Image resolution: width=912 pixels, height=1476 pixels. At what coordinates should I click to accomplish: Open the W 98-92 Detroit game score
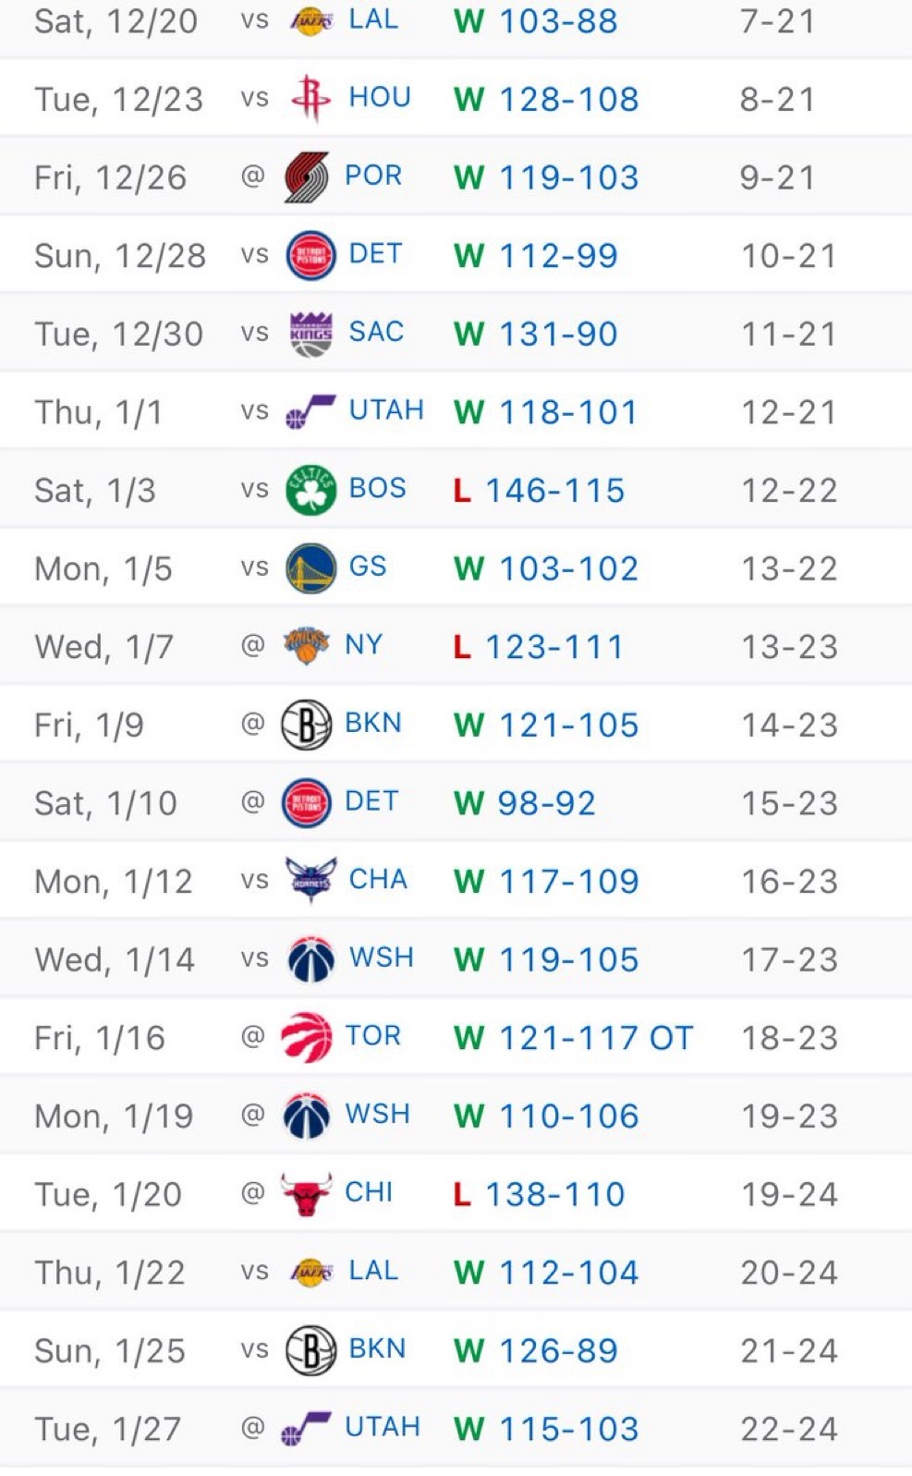point(525,803)
